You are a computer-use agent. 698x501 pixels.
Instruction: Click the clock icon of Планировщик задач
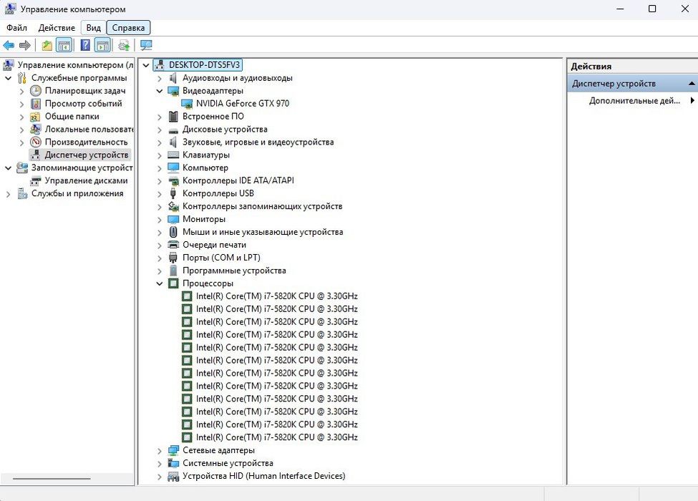click(x=36, y=91)
